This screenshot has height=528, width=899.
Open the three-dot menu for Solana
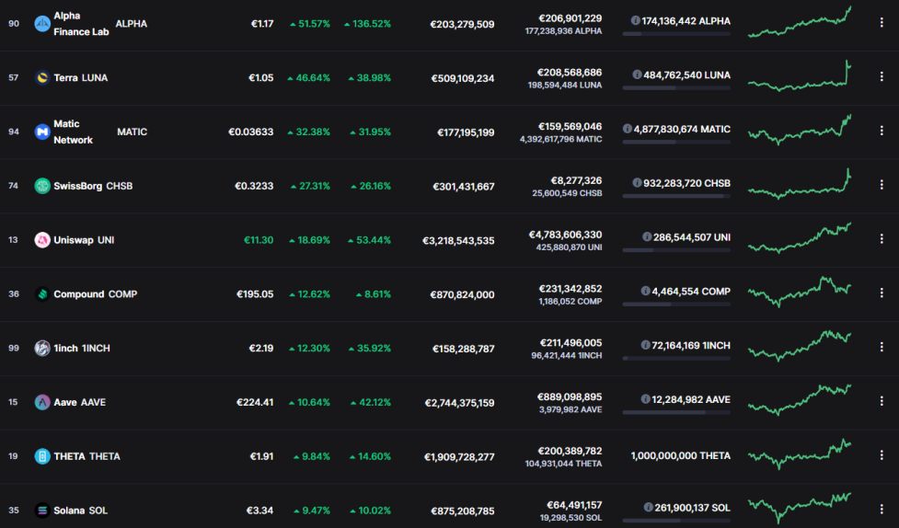882,509
